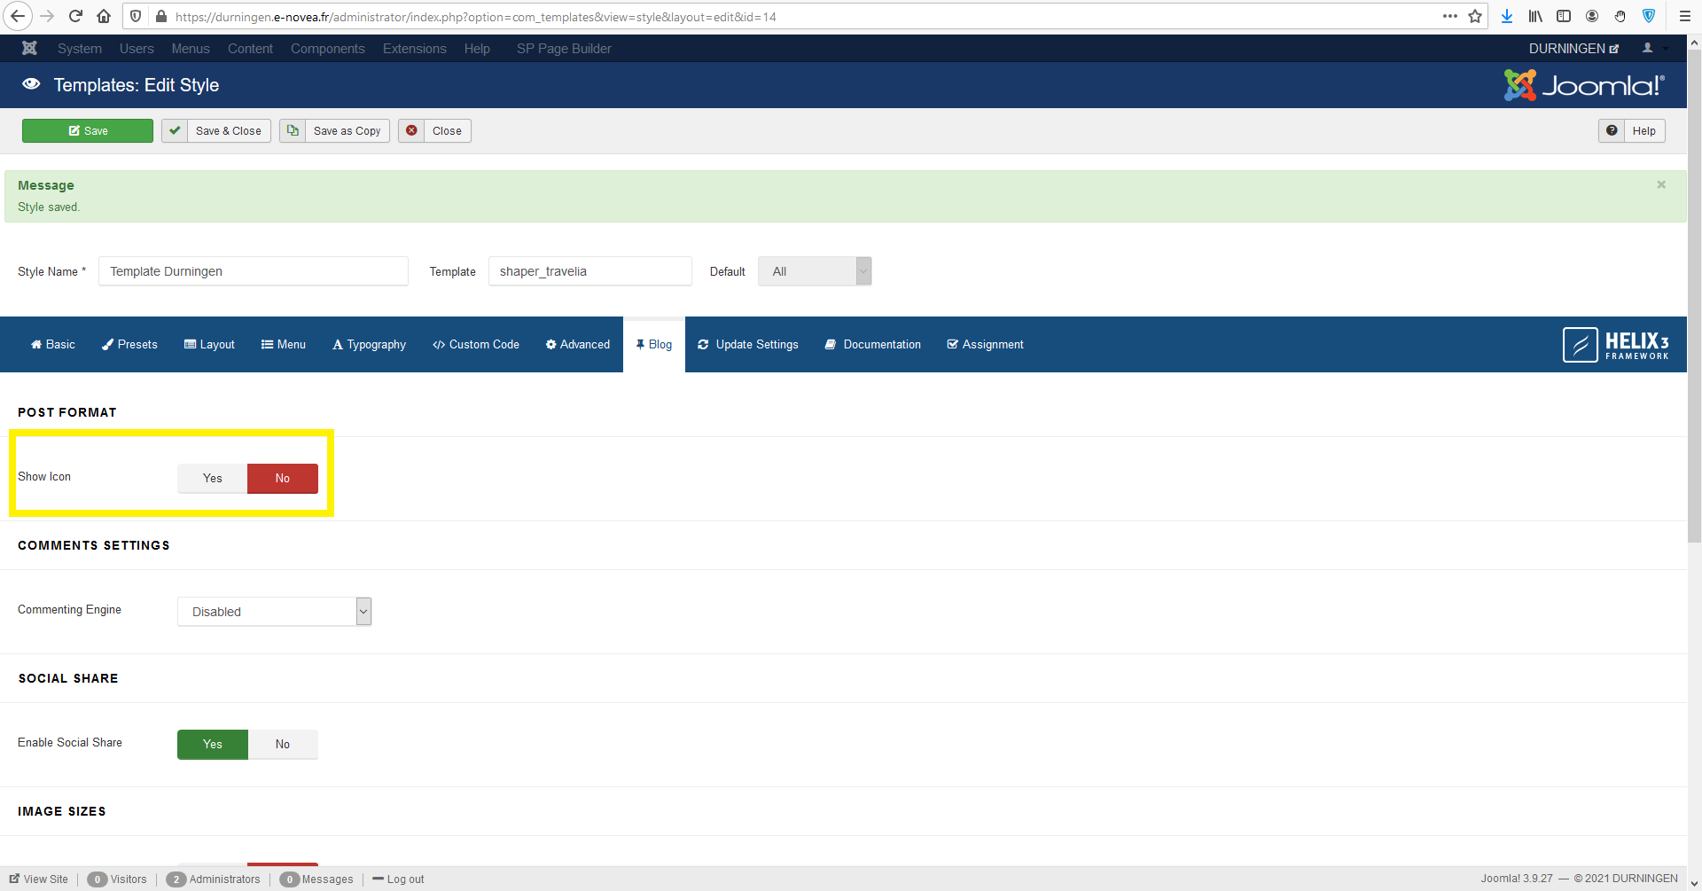Select the Blog tab
Screen dimensions: 1702x891
(654, 344)
